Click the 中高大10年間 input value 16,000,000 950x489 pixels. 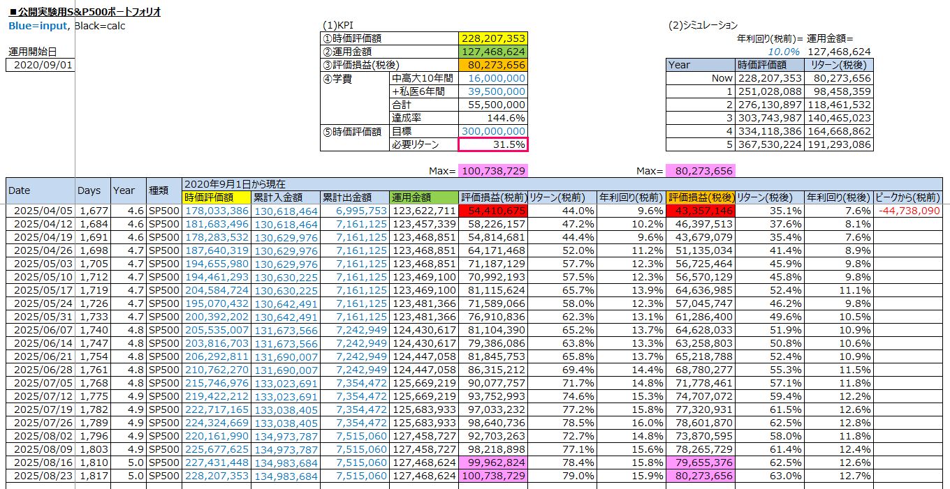(x=493, y=78)
